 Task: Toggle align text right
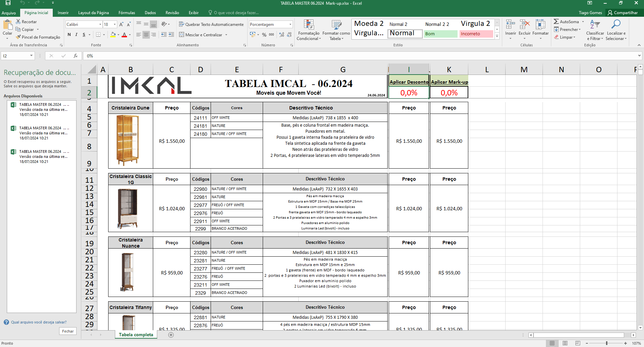click(154, 35)
